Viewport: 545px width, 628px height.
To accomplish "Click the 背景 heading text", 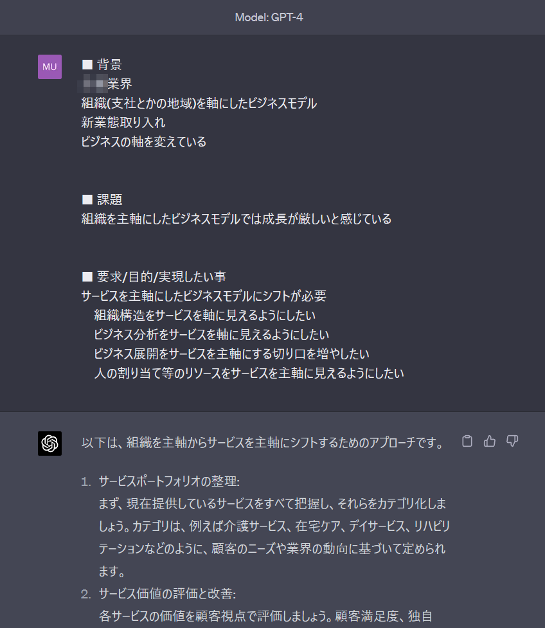I will point(109,64).
